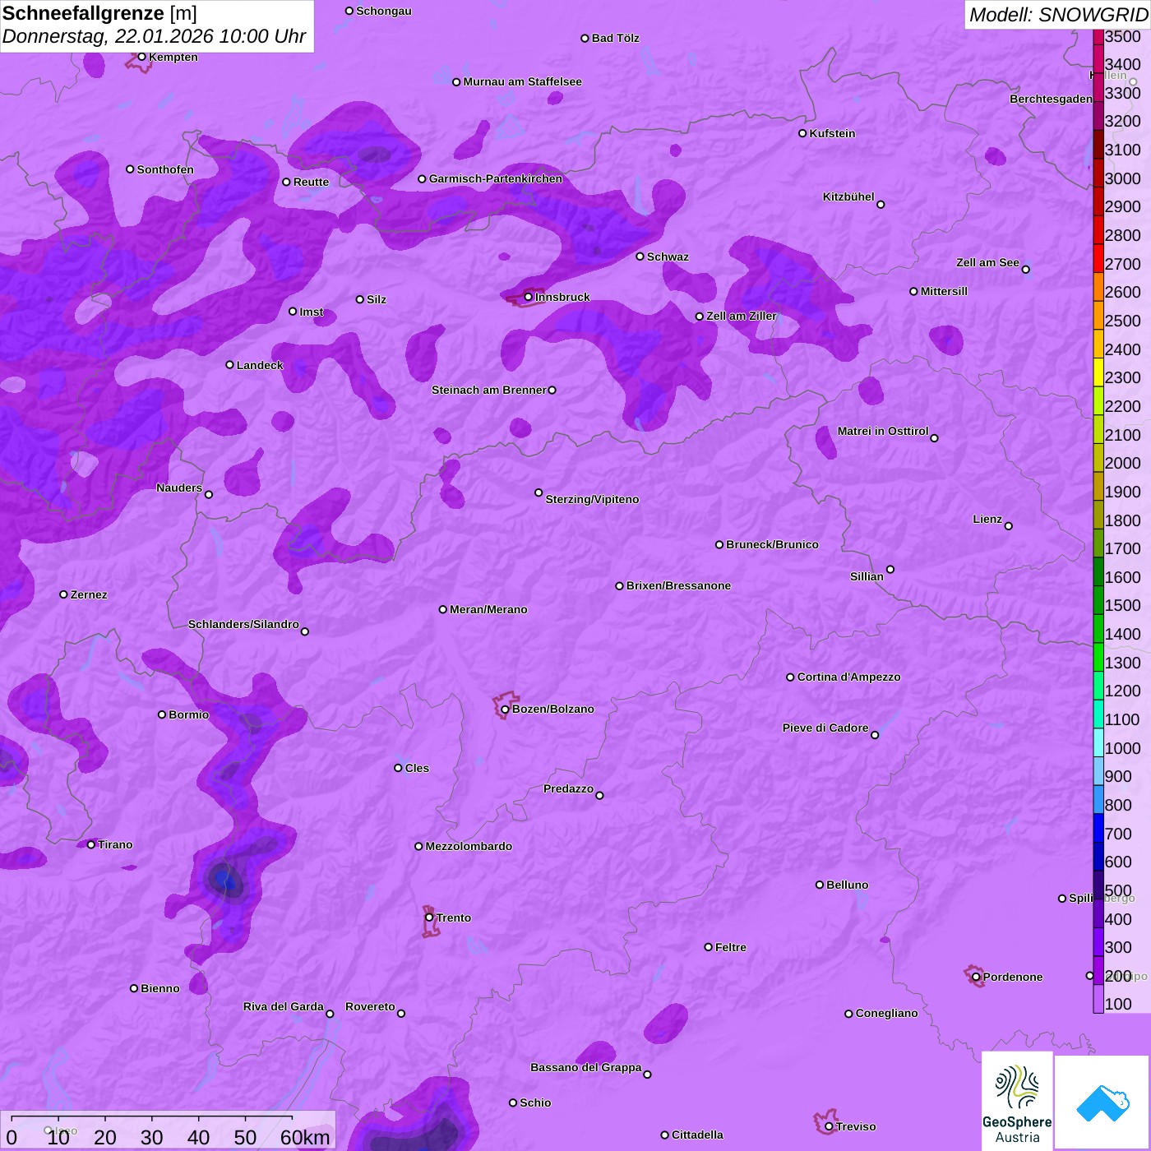Image resolution: width=1151 pixels, height=1151 pixels.
Task: Click the Matrei in Osttirol label
Action: pyautogui.click(x=883, y=431)
